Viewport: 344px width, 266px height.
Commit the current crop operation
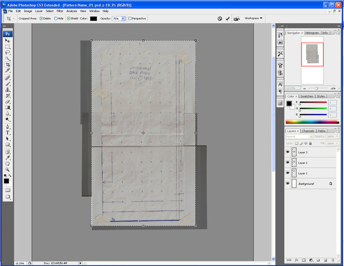click(228, 18)
